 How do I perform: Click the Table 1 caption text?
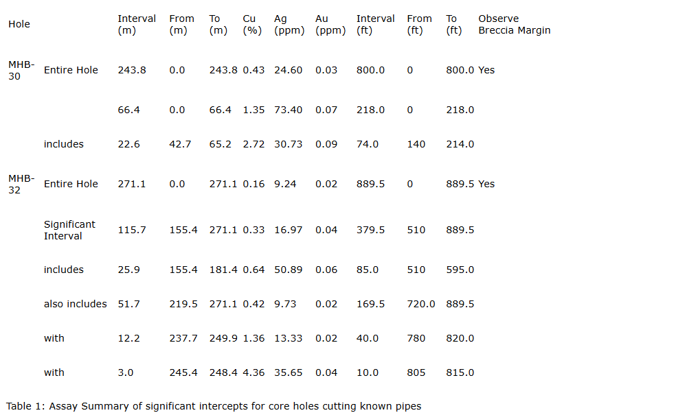(214, 406)
